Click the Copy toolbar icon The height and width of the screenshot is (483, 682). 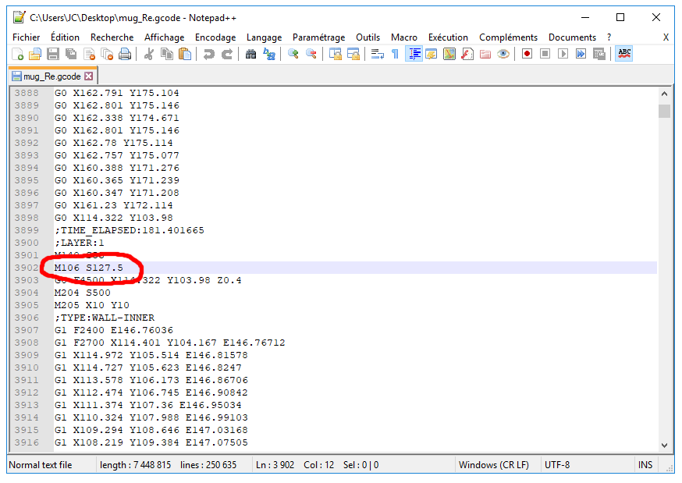166,54
